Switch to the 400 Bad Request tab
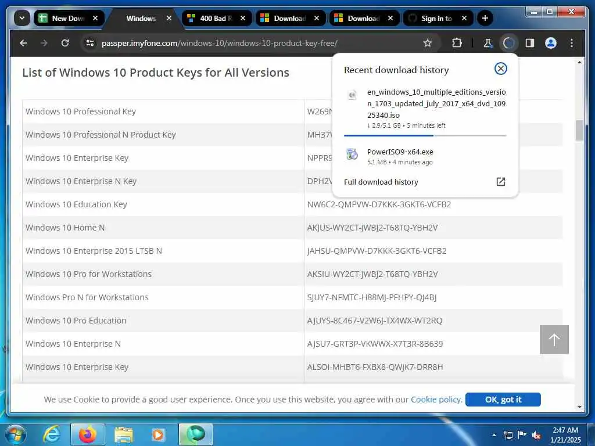This screenshot has width=595, height=446. tap(217, 18)
